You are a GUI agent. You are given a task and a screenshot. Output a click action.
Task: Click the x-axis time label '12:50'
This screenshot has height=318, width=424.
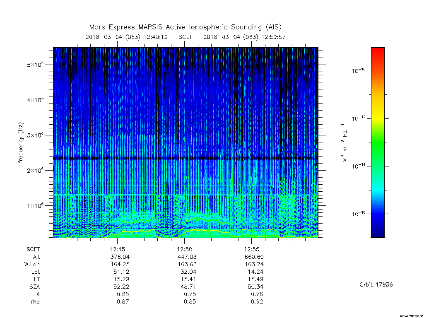click(184, 249)
